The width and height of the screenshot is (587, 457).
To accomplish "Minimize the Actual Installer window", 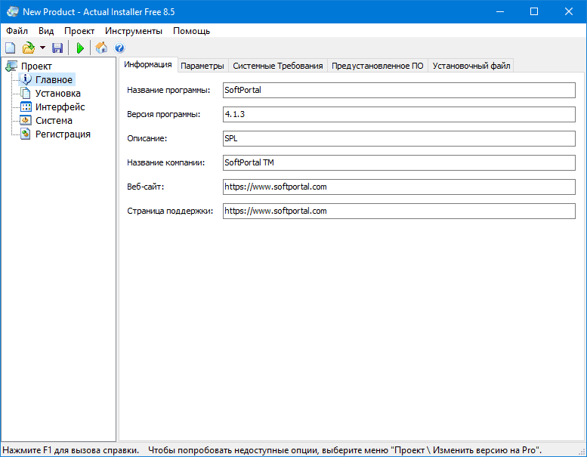I will (x=500, y=11).
